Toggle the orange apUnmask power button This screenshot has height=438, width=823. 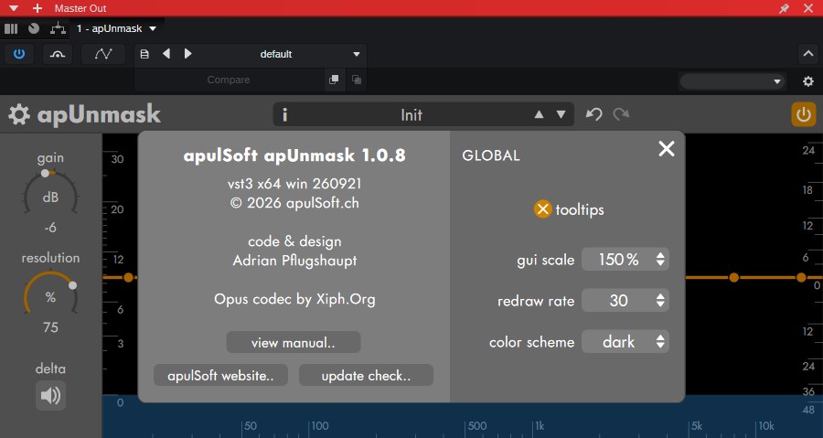[x=804, y=114]
